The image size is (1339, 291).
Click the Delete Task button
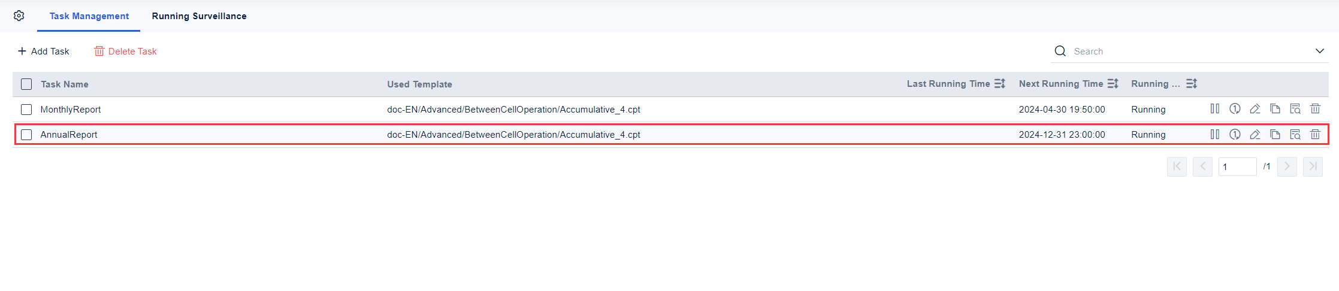click(x=125, y=51)
